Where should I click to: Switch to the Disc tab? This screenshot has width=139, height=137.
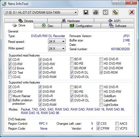click(48, 26)
